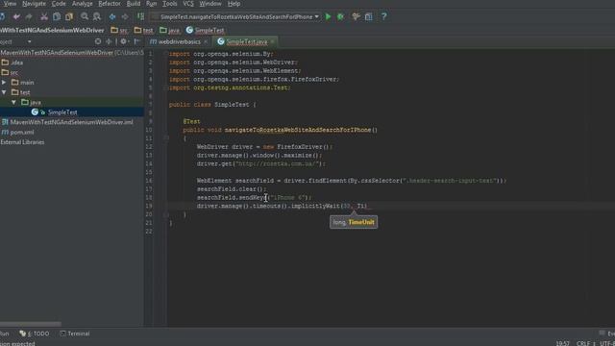Navigate Back with the blue arrow icon
This screenshot has width=615, height=346.
click(112, 17)
